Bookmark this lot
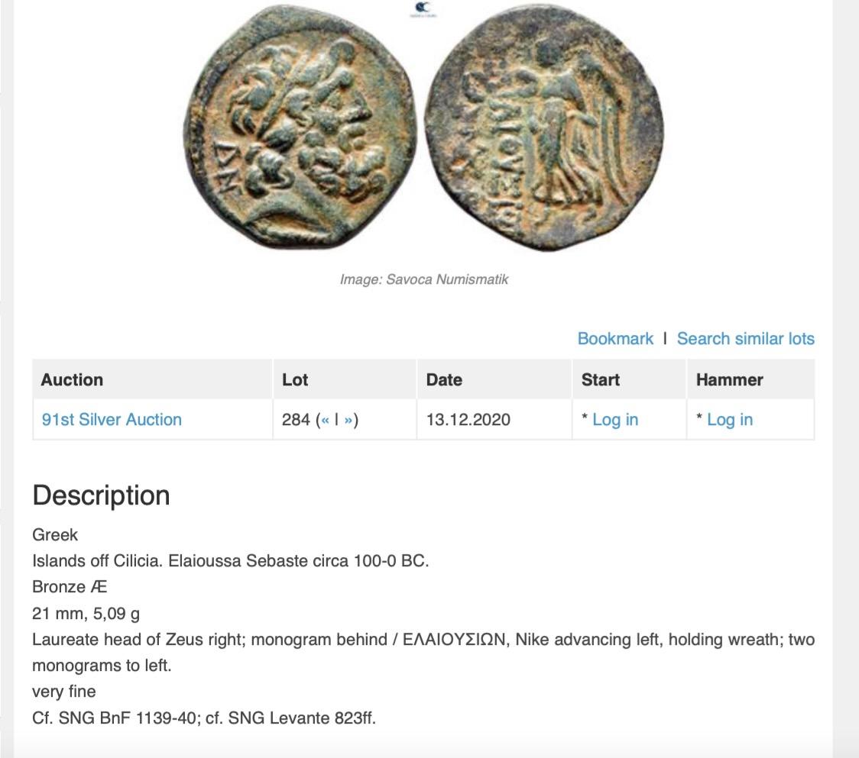859x758 pixels. pyautogui.click(x=615, y=339)
